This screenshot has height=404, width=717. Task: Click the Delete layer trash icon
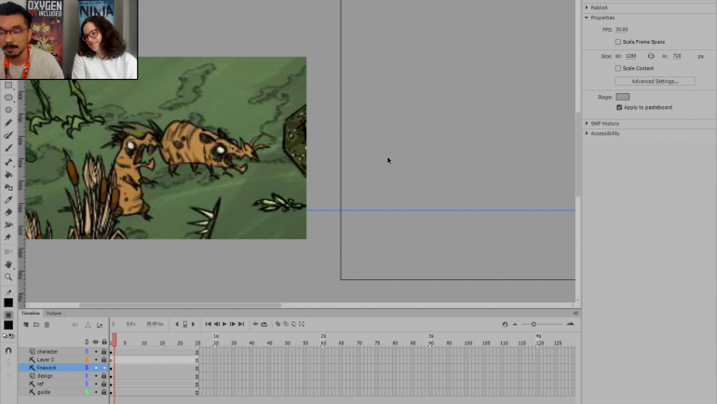(47, 325)
